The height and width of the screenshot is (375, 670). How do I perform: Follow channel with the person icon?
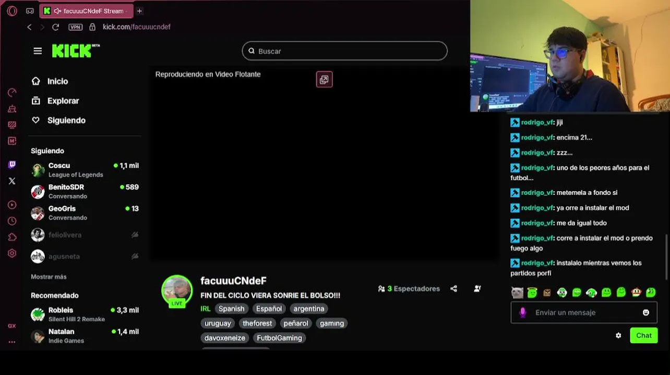(477, 289)
